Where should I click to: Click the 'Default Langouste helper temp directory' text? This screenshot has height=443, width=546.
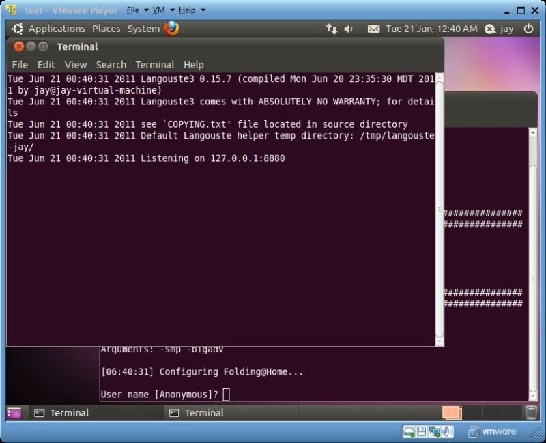(x=247, y=136)
